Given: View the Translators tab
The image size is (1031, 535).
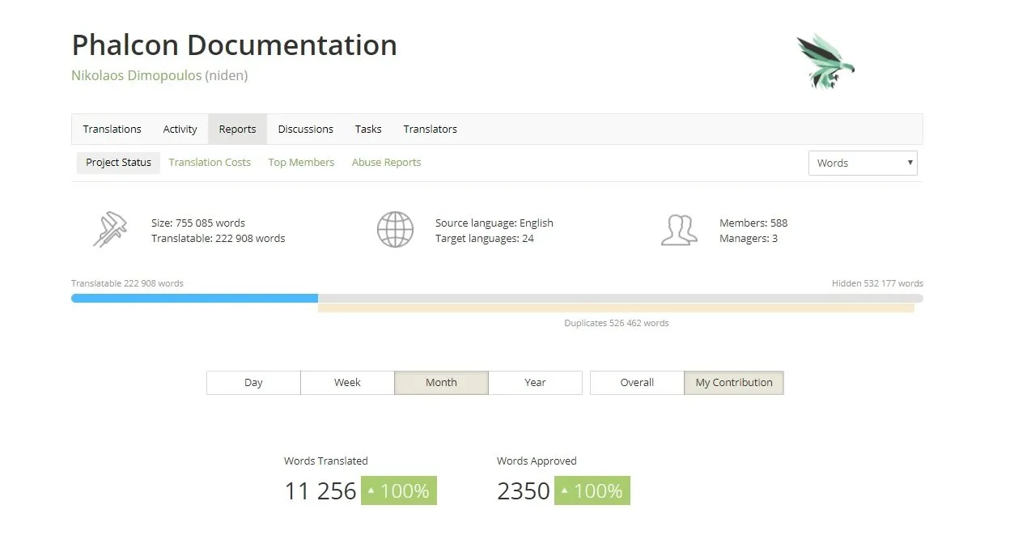Looking at the screenshot, I should coord(430,129).
